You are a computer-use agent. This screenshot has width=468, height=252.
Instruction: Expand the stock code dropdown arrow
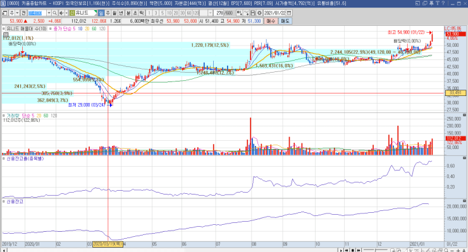pos(49,13)
